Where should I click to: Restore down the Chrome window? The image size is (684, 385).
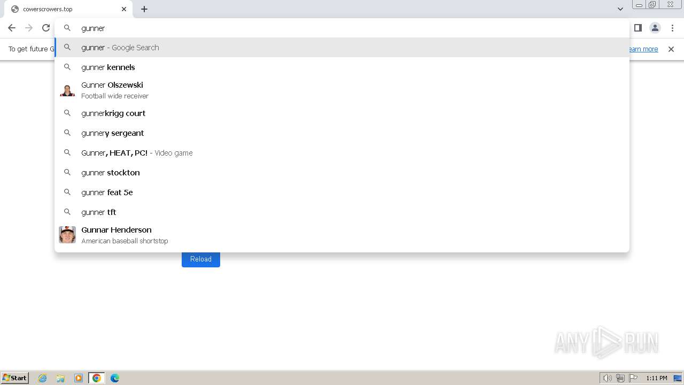652,5
